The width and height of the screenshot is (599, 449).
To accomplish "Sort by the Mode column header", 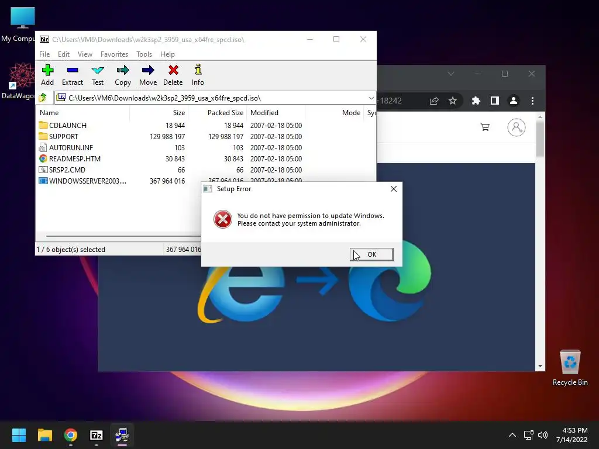I will 335,113.
